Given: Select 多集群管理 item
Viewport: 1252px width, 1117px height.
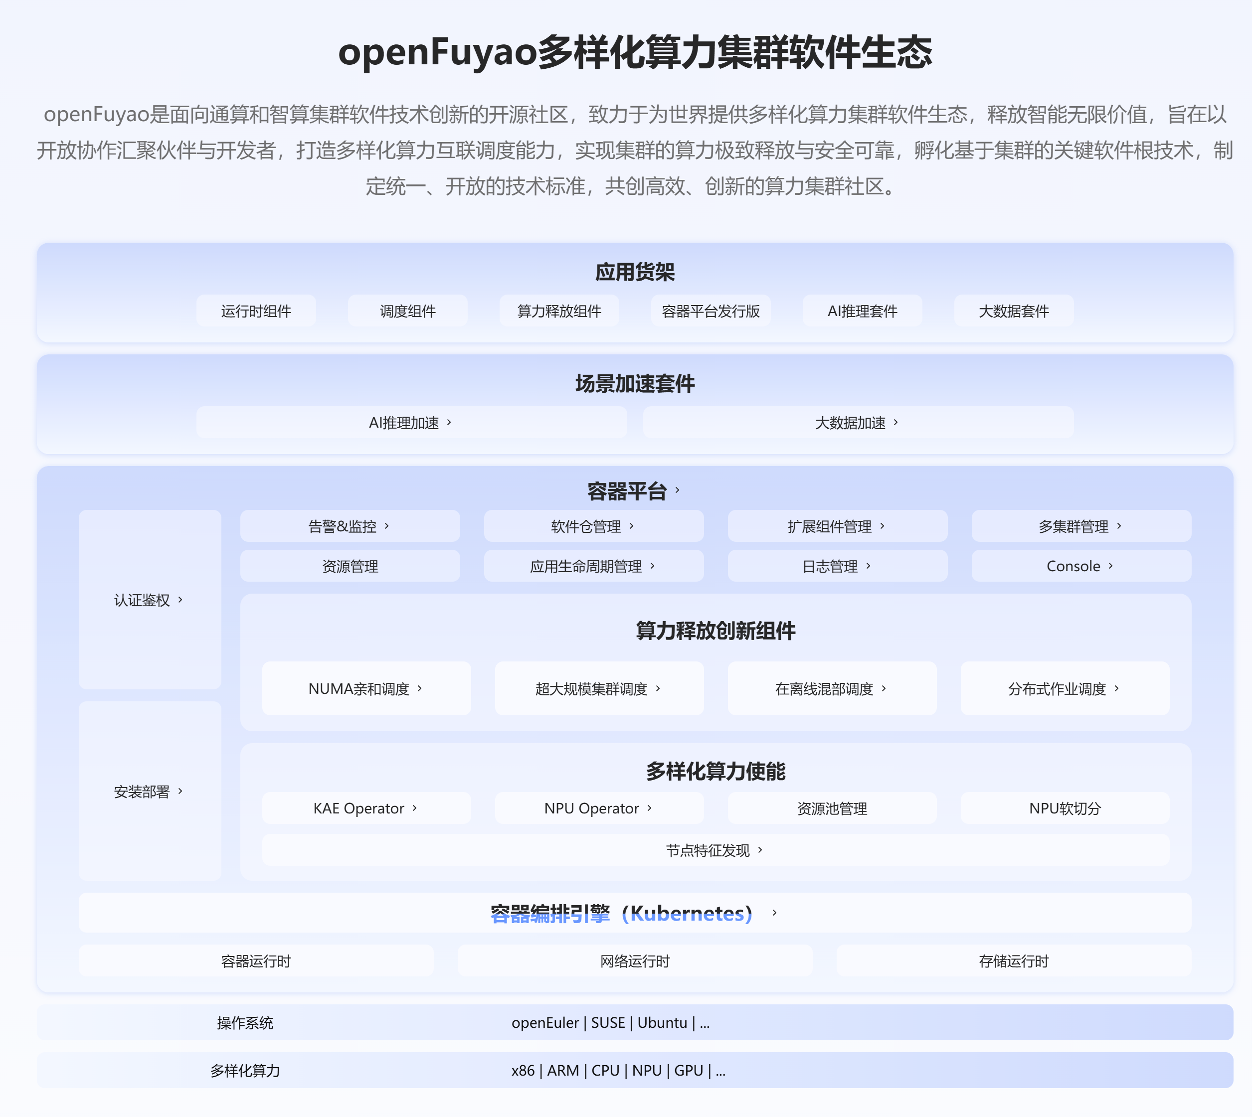Looking at the screenshot, I should point(1080,526).
